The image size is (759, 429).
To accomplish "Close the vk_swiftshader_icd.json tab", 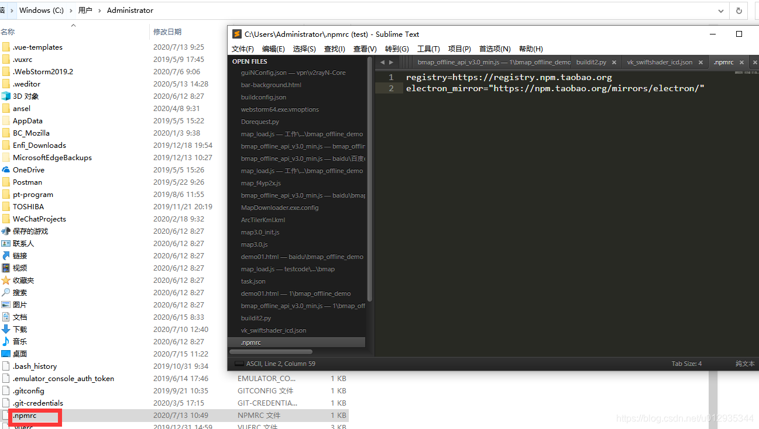I will coord(701,63).
